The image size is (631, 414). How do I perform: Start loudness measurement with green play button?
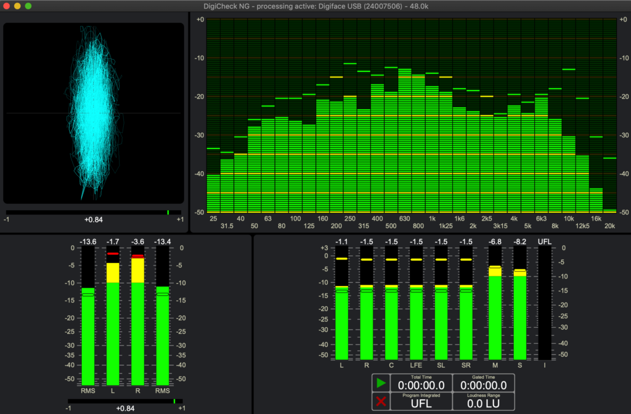click(x=381, y=383)
